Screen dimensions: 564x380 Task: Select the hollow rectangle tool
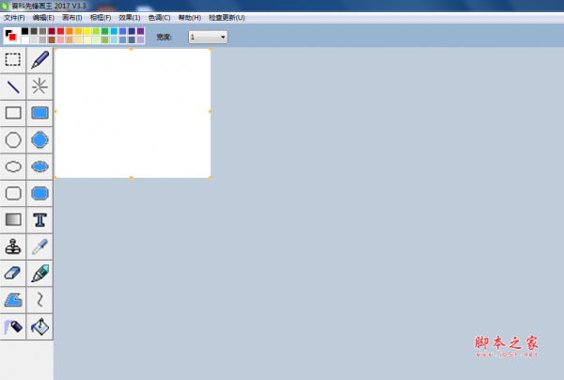[13, 113]
